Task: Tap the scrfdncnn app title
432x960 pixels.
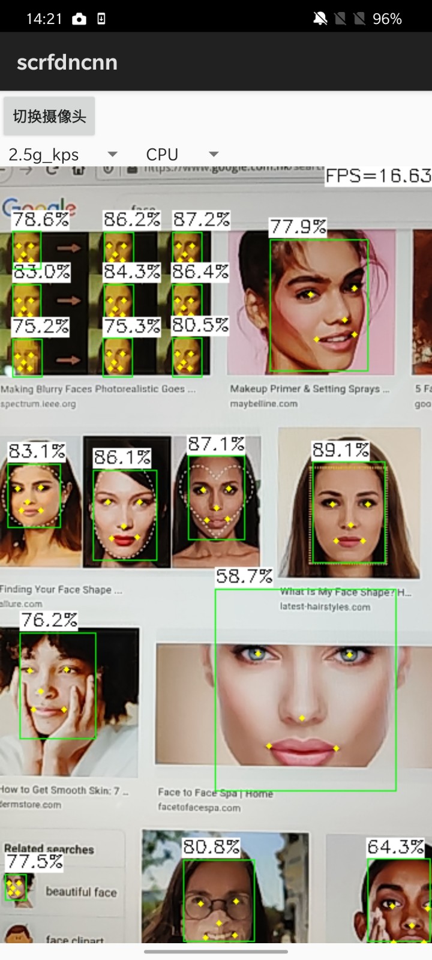Action: (67, 62)
